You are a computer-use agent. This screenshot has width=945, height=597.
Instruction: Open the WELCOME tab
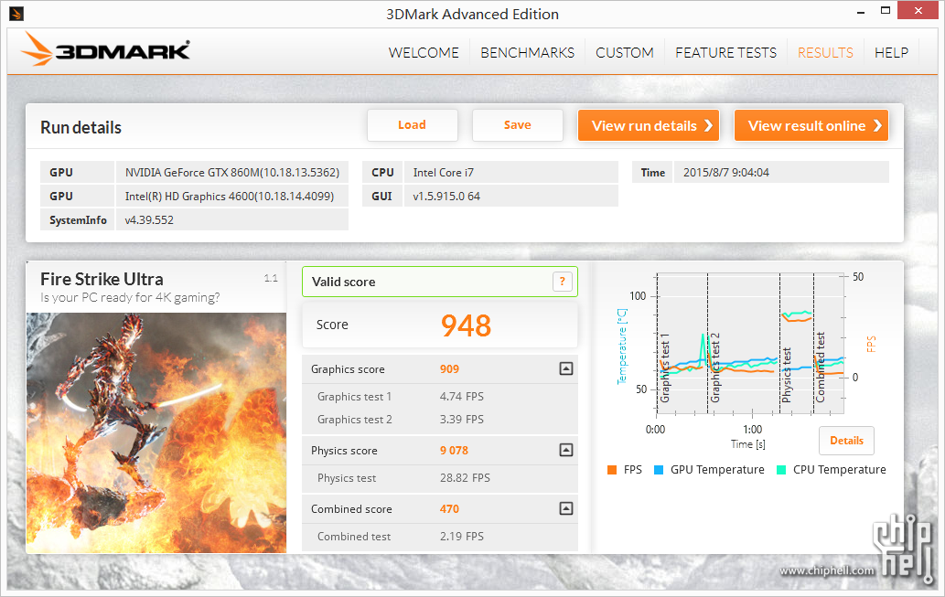[424, 53]
